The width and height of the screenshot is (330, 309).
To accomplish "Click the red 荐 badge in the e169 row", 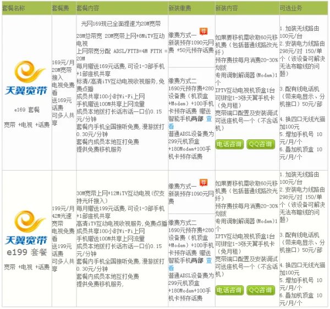I will (204, 31).
